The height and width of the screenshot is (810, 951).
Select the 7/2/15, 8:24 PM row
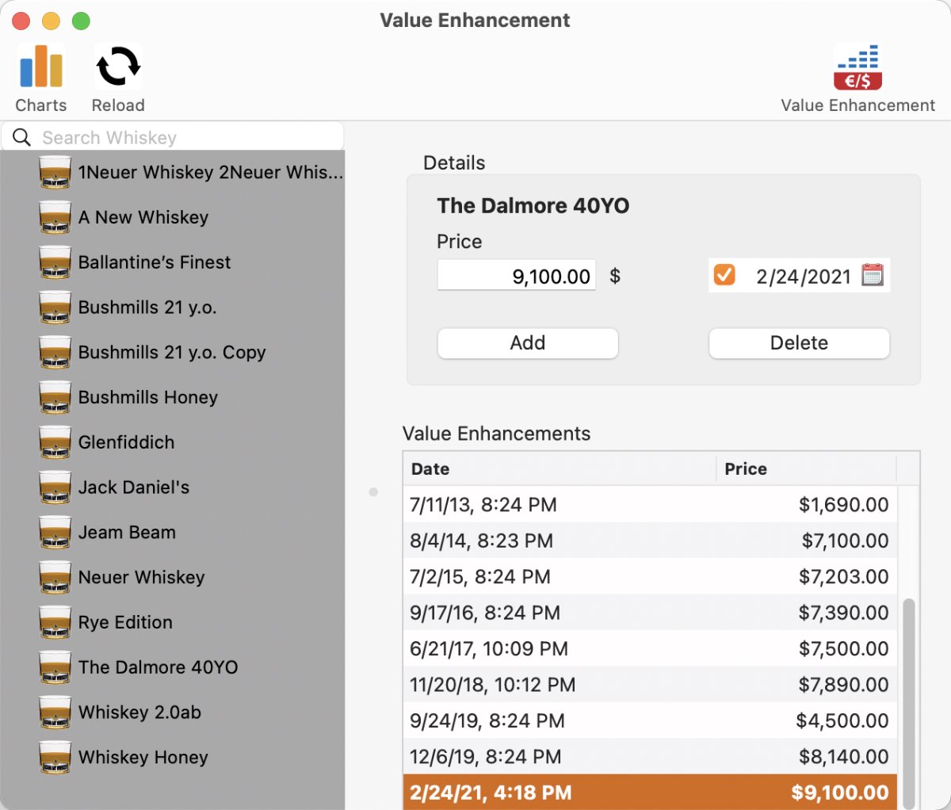point(651,576)
